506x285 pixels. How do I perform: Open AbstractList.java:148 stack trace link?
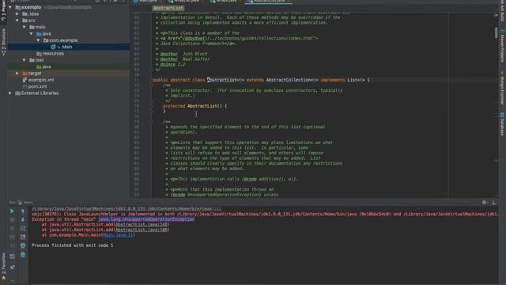click(142, 225)
